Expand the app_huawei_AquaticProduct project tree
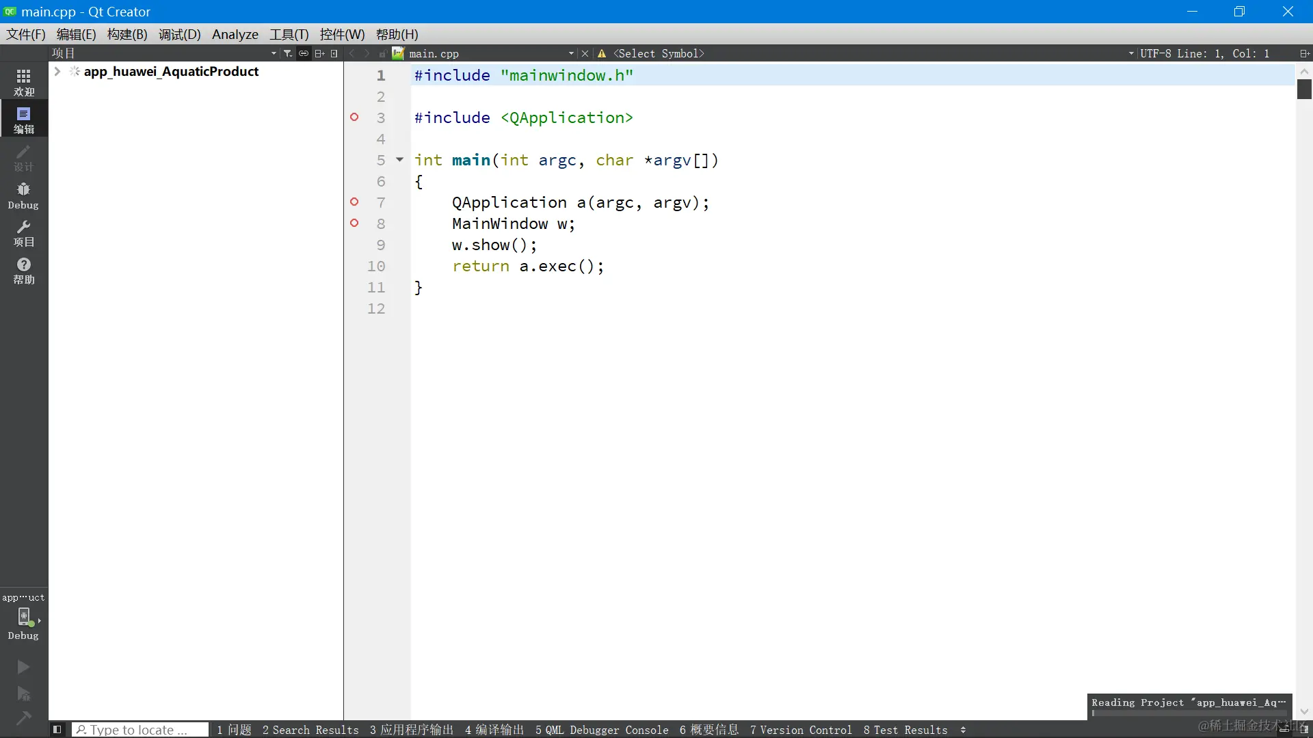Viewport: 1313px width, 738px height. pyautogui.click(x=57, y=72)
